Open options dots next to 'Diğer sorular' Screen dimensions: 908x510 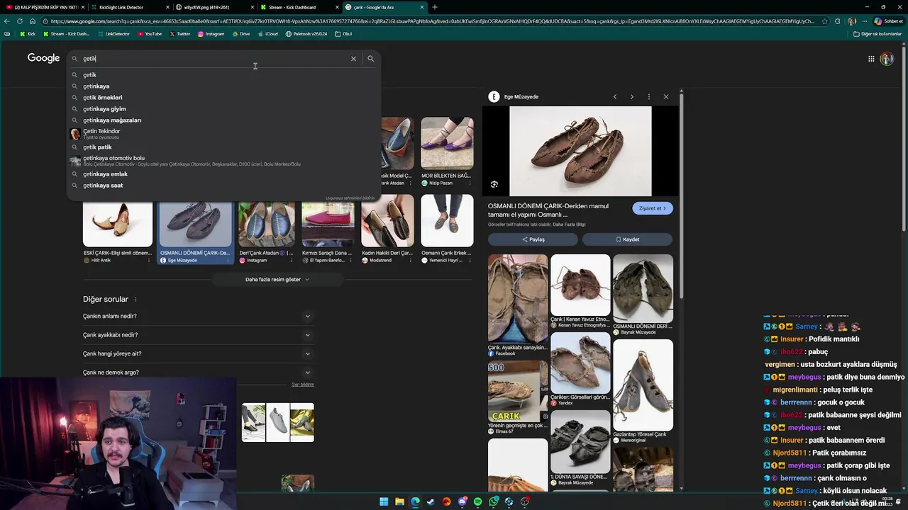click(135, 300)
